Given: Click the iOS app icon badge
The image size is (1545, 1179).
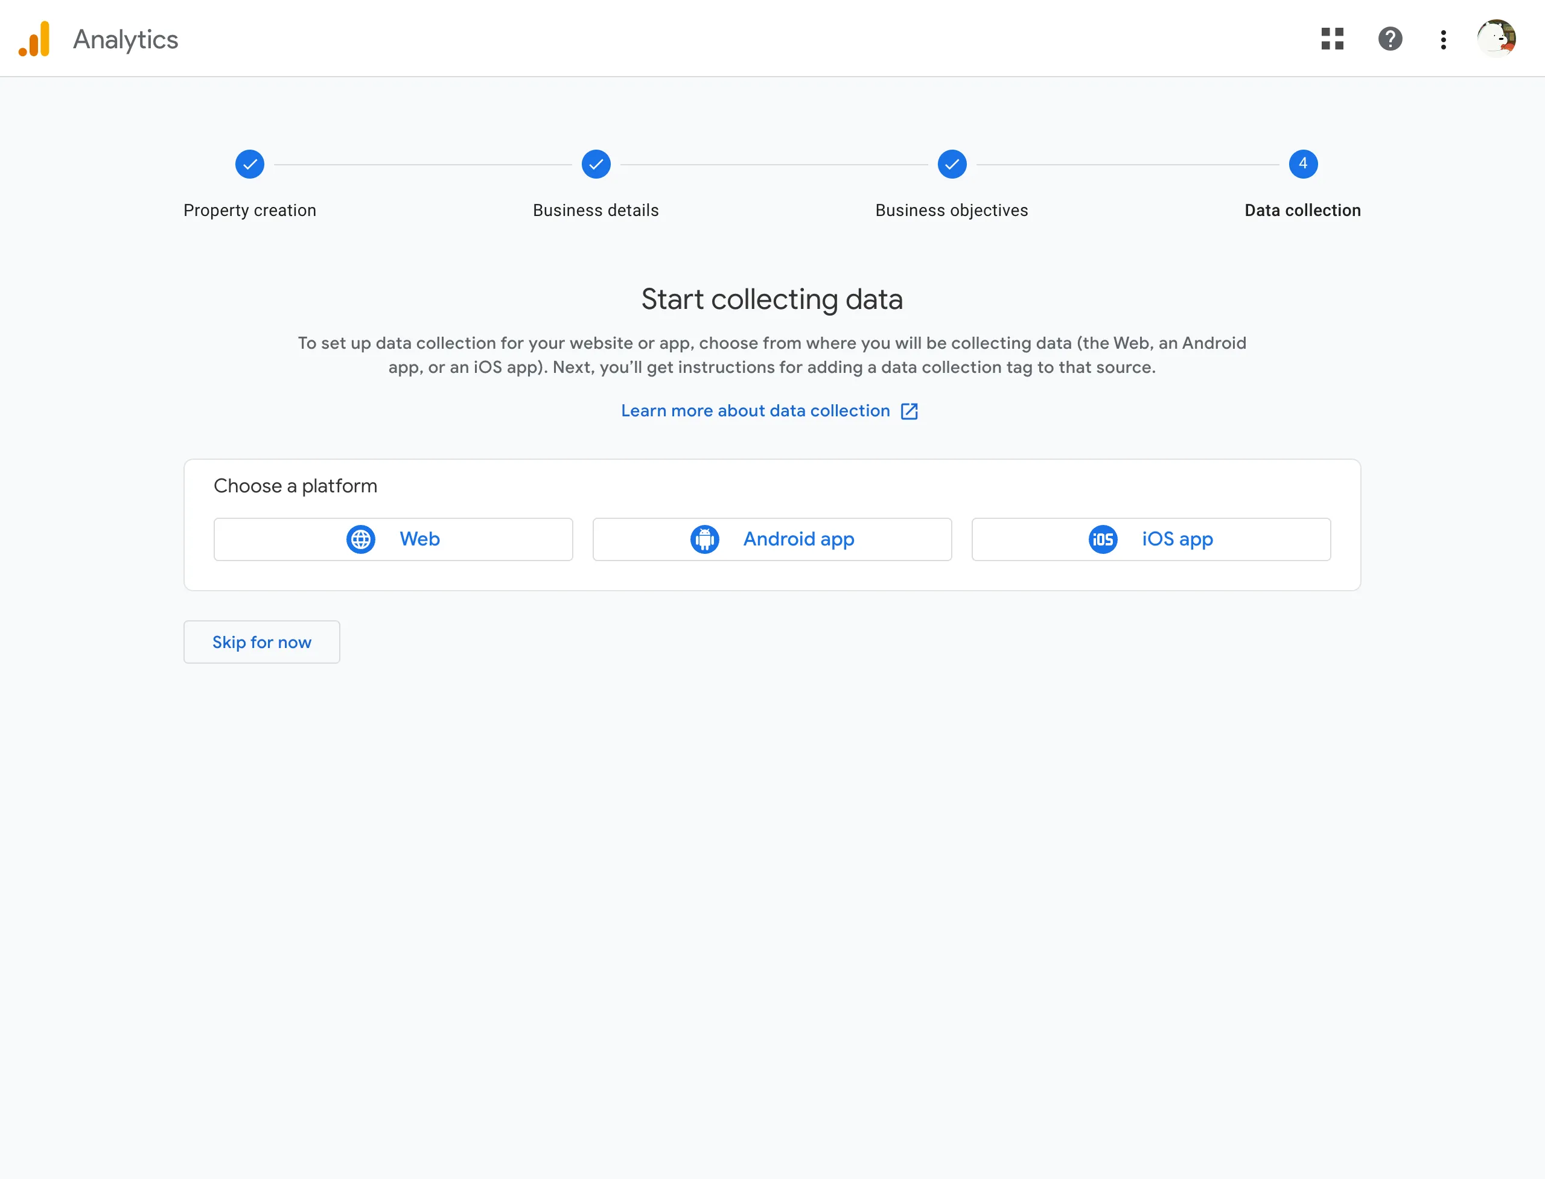Looking at the screenshot, I should tap(1101, 539).
